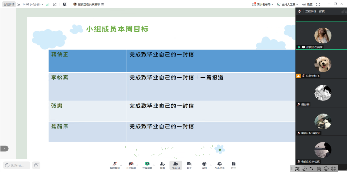Open the 主持人工具 host tools menu

pos(287,4)
